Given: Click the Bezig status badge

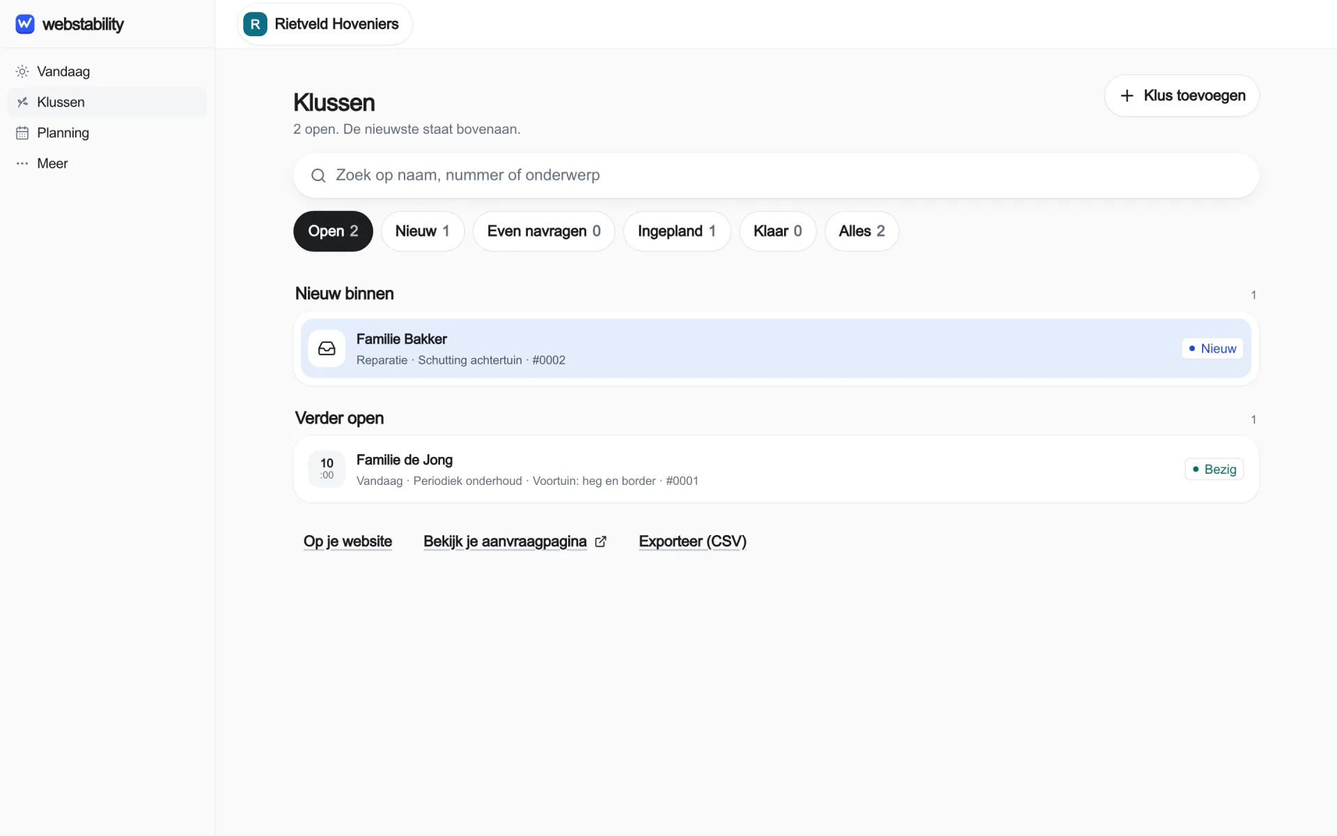Looking at the screenshot, I should point(1214,469).
